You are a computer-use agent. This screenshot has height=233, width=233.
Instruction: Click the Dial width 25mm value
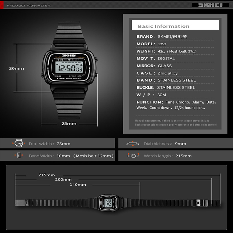click(64, 144)
